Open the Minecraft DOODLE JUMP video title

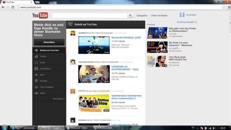126,38
